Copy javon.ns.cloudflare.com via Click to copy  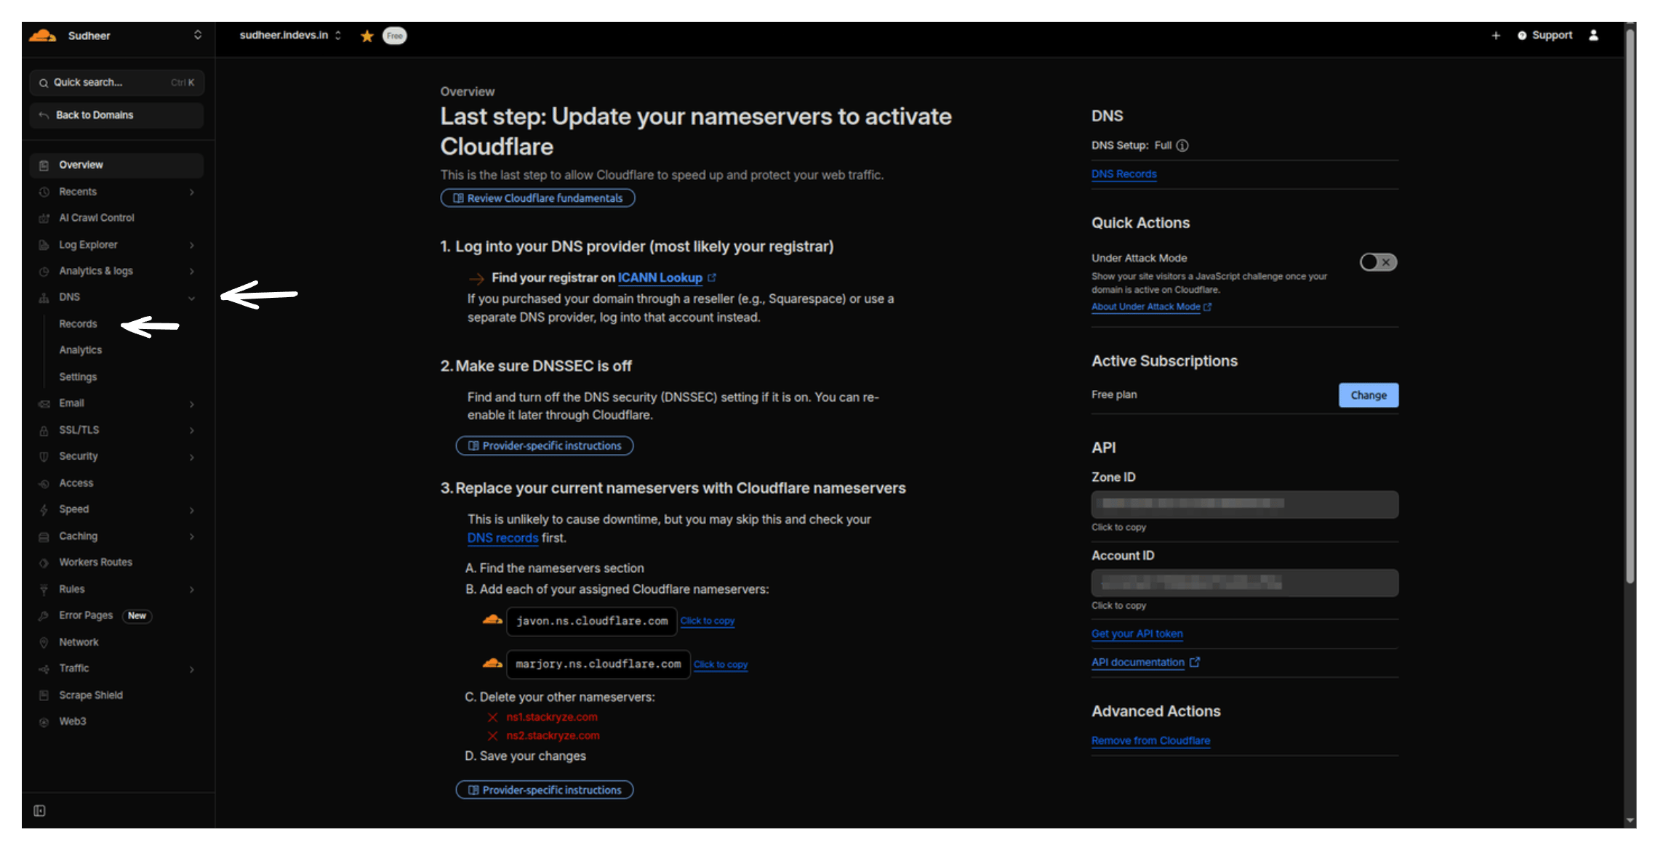click(x=708, y=621)
